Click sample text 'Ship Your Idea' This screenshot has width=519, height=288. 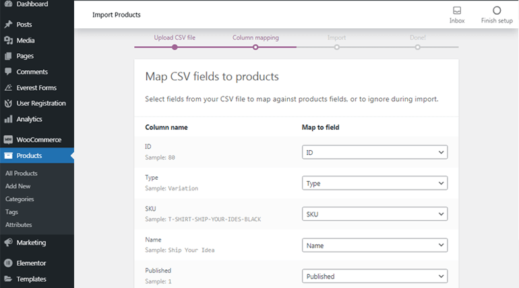click(x=191, y=250)
